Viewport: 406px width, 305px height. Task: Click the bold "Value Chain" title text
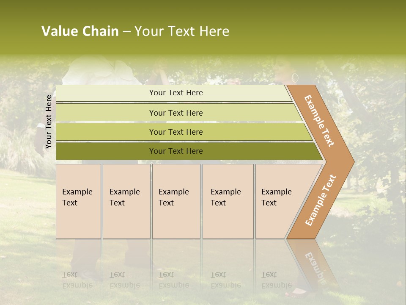point(80,31)
